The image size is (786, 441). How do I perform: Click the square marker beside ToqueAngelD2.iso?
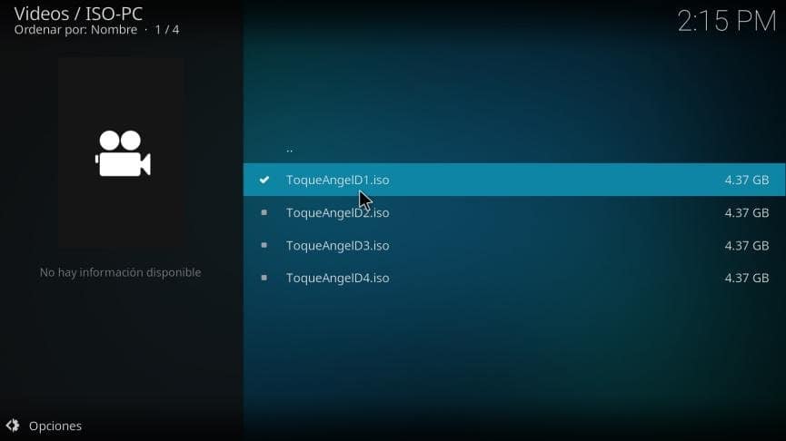tap(264, 212)
